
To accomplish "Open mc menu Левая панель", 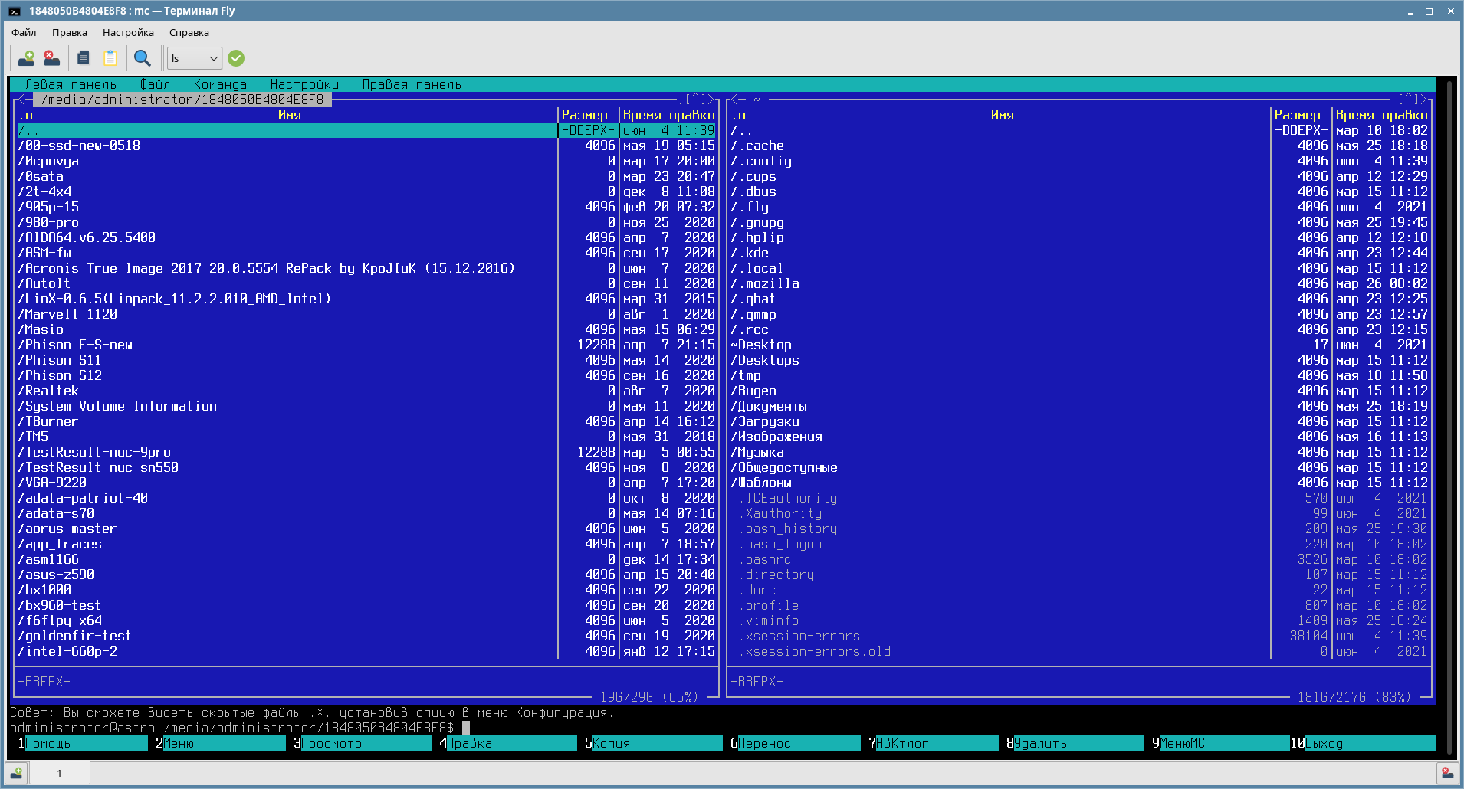I will coord(71,84).
